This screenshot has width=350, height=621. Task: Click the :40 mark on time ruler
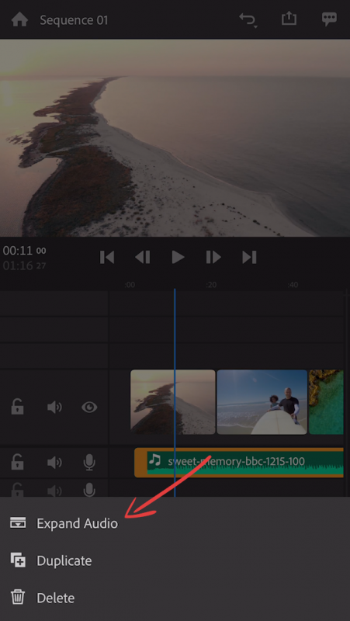pos(293,285)
